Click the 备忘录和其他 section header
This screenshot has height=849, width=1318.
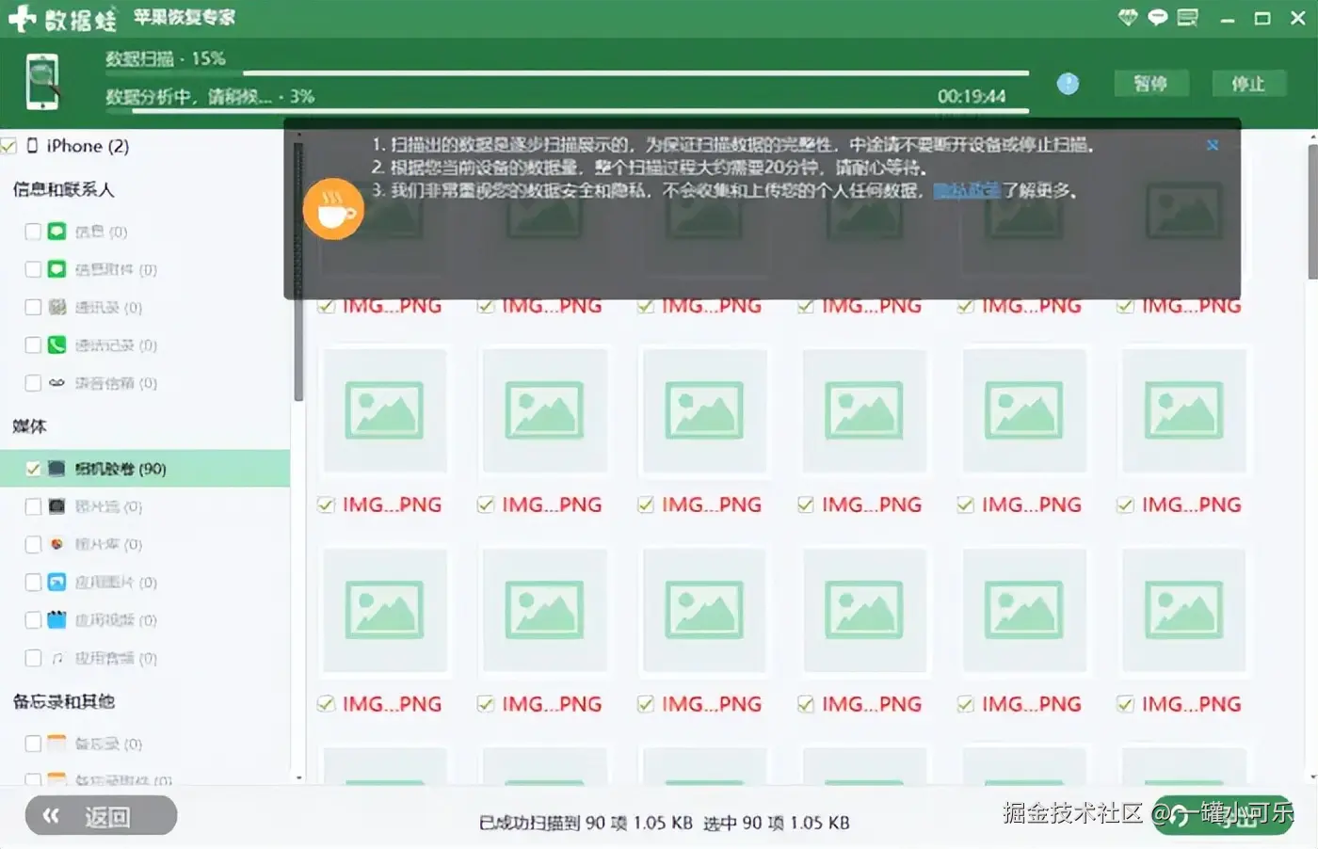tap(63, 701)
